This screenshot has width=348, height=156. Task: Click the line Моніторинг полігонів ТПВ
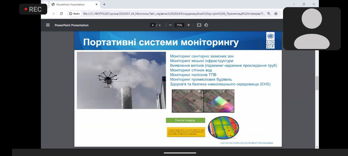[193, 75]
